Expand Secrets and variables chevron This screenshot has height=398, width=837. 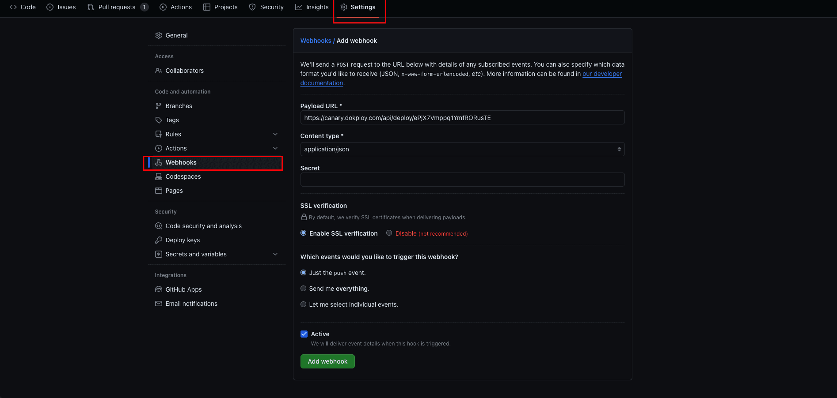[275, 254]
